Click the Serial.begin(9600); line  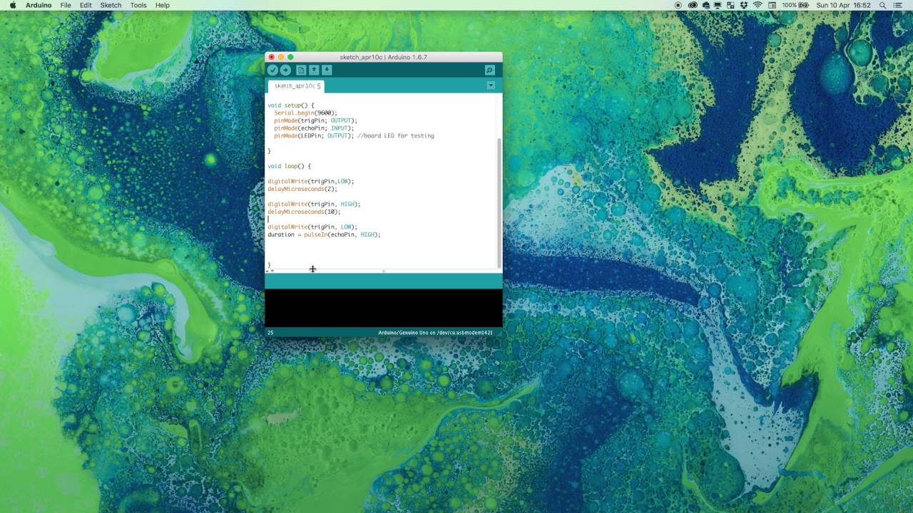305,113
